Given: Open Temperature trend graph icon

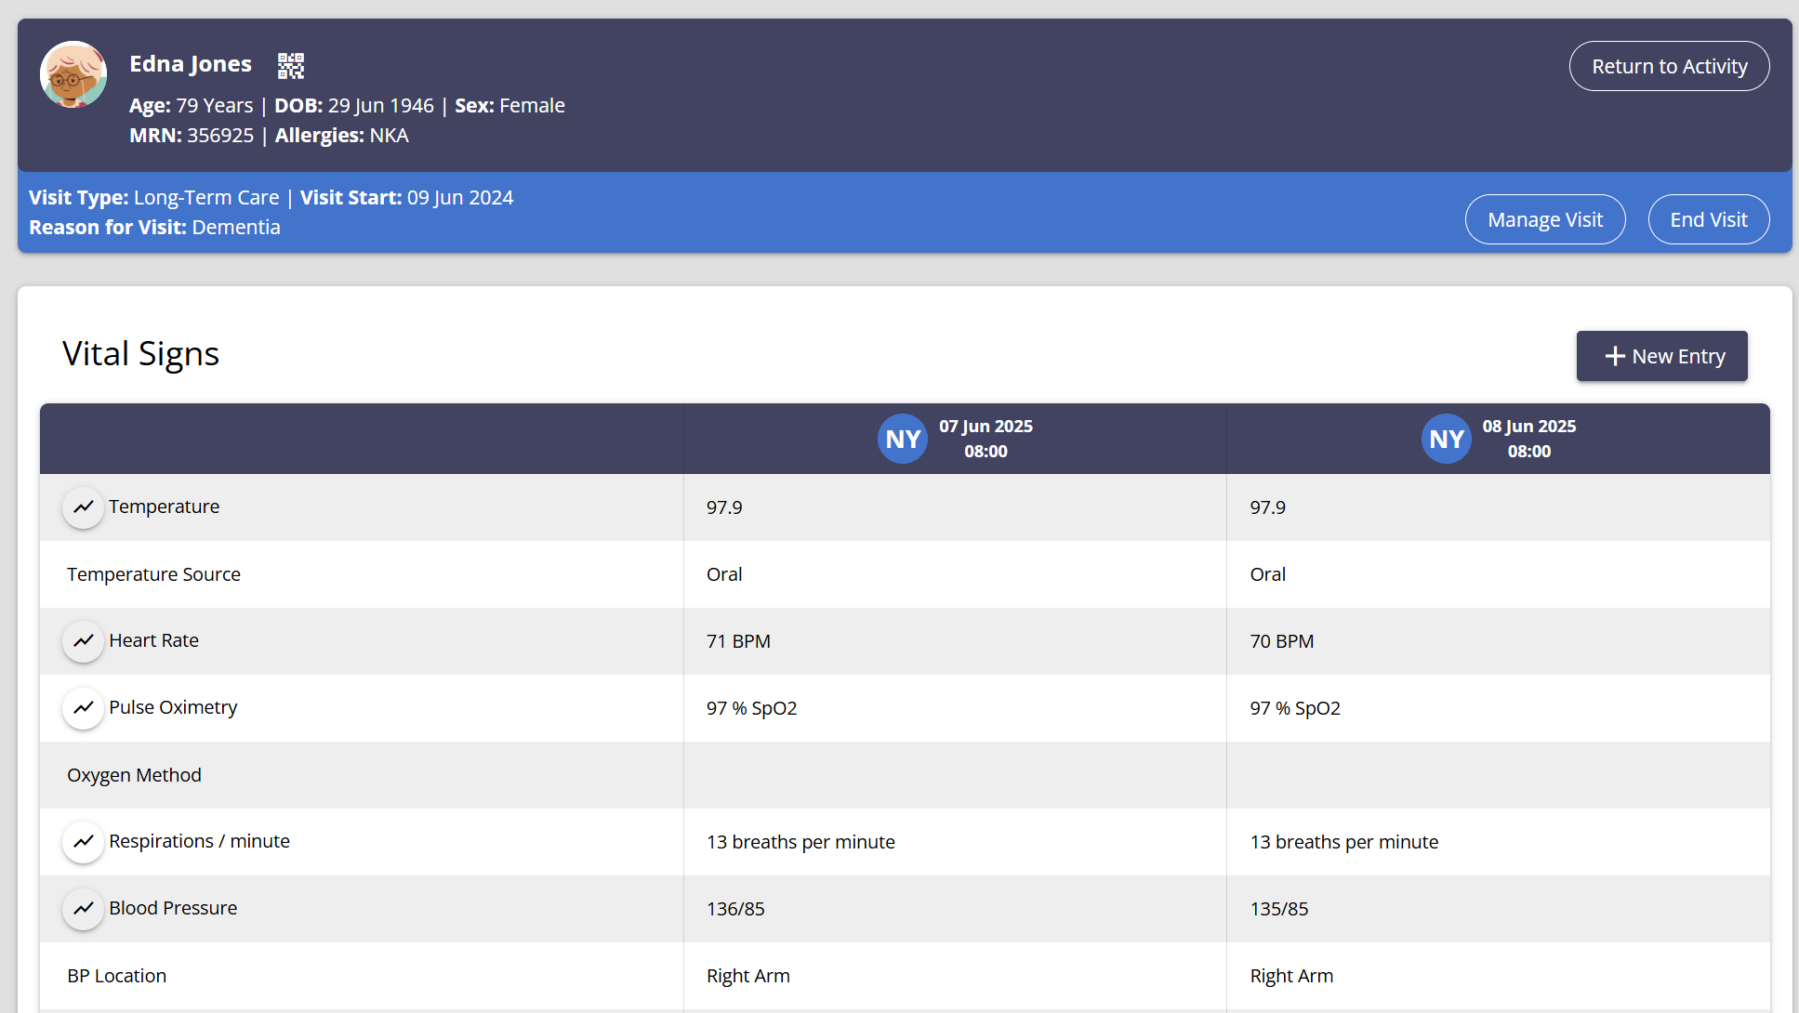Looking at the screenshot, I should [83, 507].
